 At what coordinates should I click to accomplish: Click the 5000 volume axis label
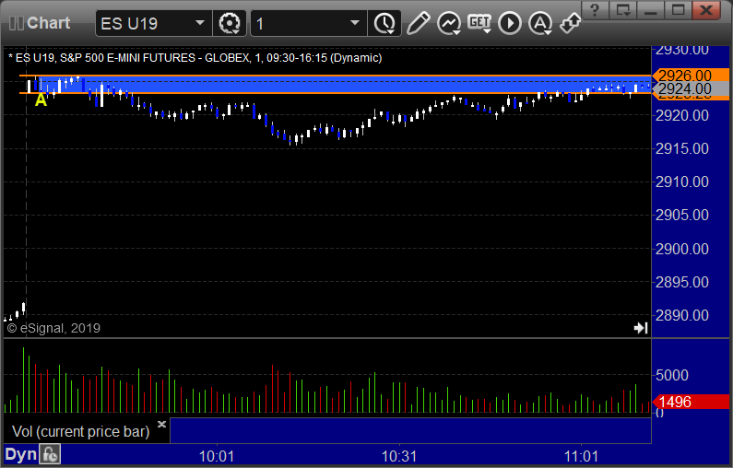pos(672,375)
